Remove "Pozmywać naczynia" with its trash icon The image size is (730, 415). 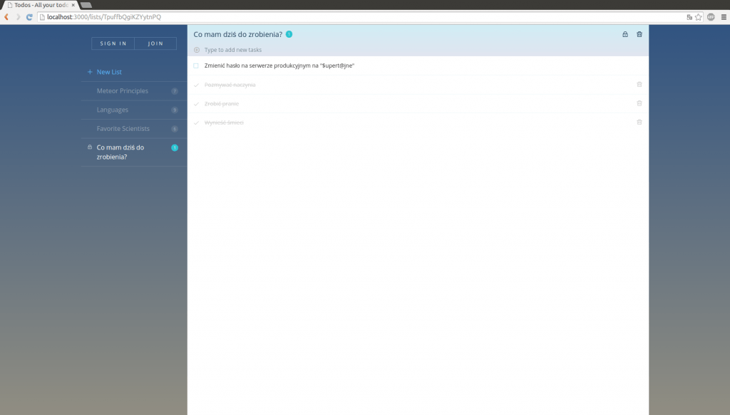pos(639,84)
